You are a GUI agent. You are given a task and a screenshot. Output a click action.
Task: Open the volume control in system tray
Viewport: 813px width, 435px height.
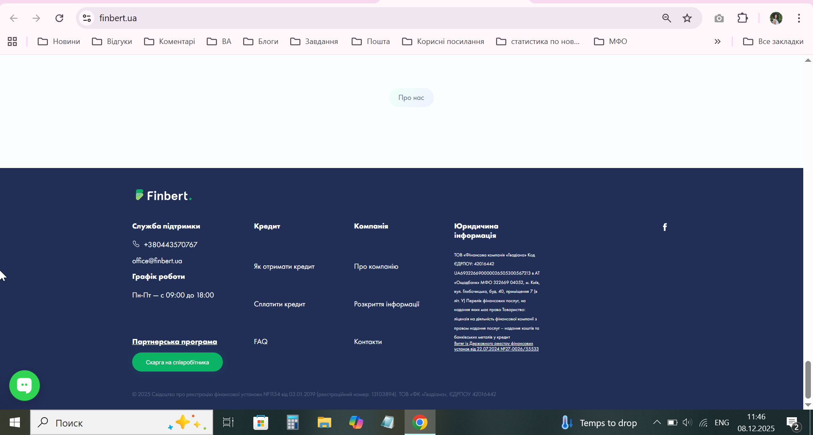pyautogui.click(x=687, y=422)
